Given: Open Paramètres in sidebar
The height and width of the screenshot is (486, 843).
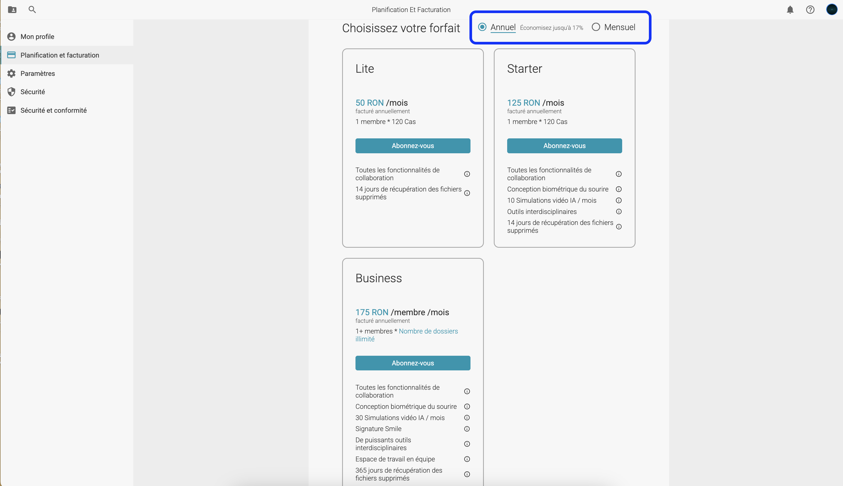Looking at the screenshot, I should (x=37, y=74).
